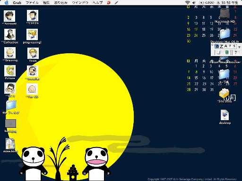Image resolution: width=242 pixels, height=181 pixels.
Task: Click the question mark help in palette
Action: (x=236, y=52)
